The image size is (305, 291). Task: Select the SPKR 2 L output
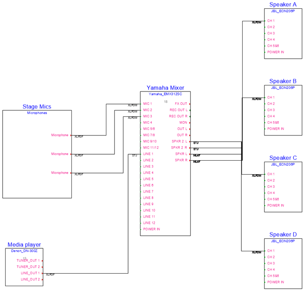180,141
